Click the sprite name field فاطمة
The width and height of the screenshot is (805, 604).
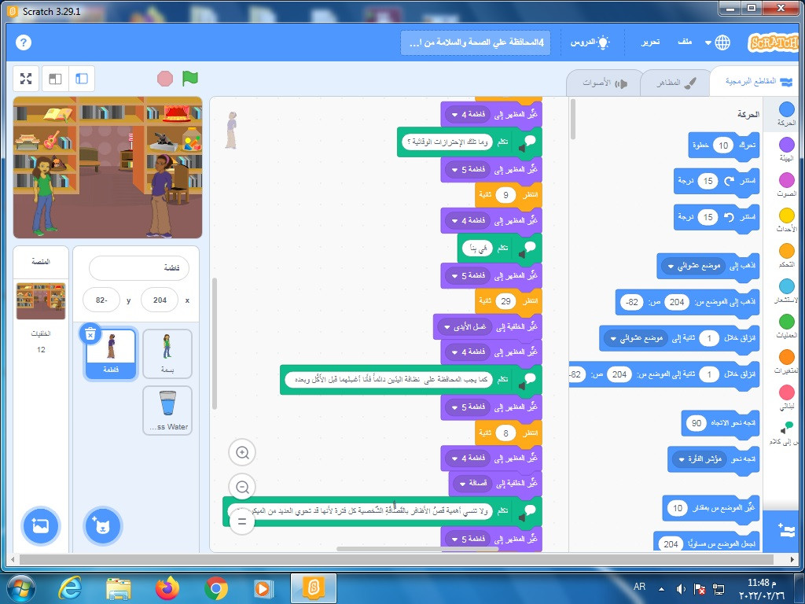pos(138,268)
